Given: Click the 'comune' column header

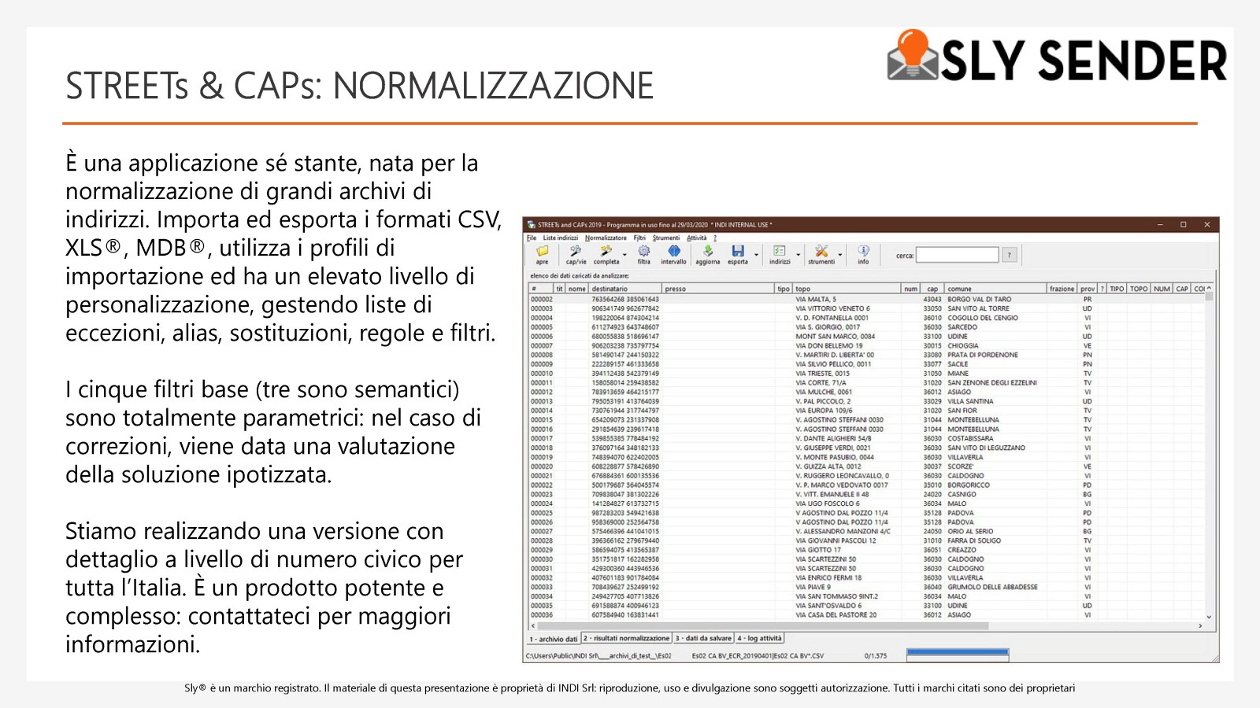Looking at the screenshot, I should point(995,289).
